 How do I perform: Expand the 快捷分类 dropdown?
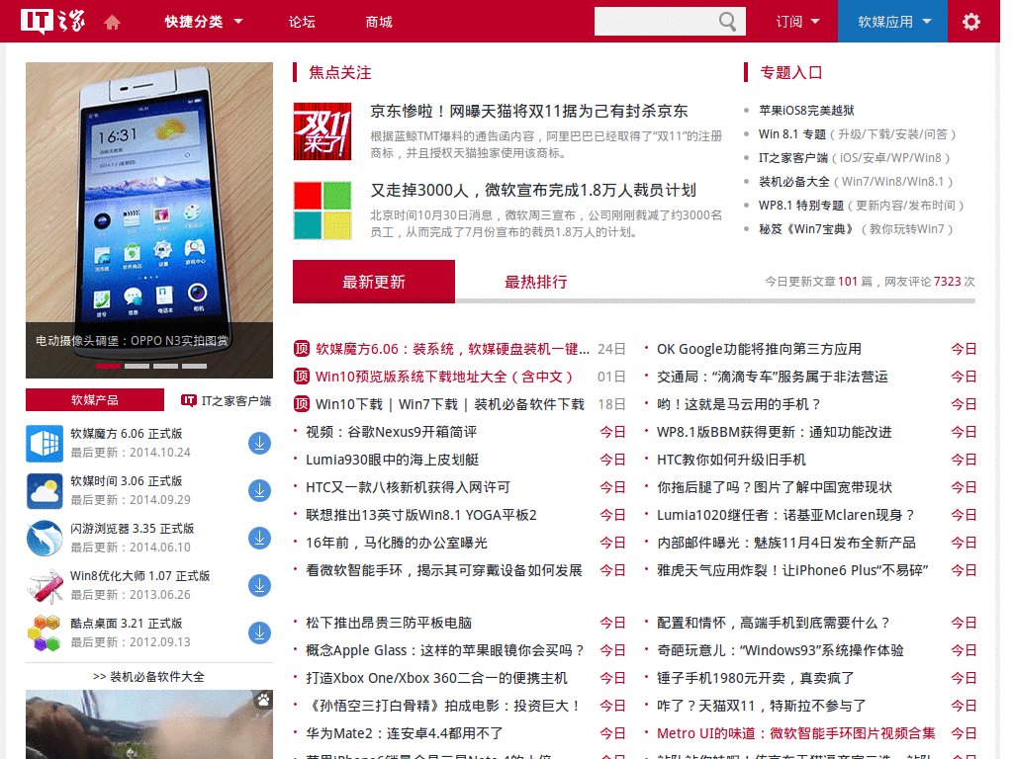coord(204,22)
